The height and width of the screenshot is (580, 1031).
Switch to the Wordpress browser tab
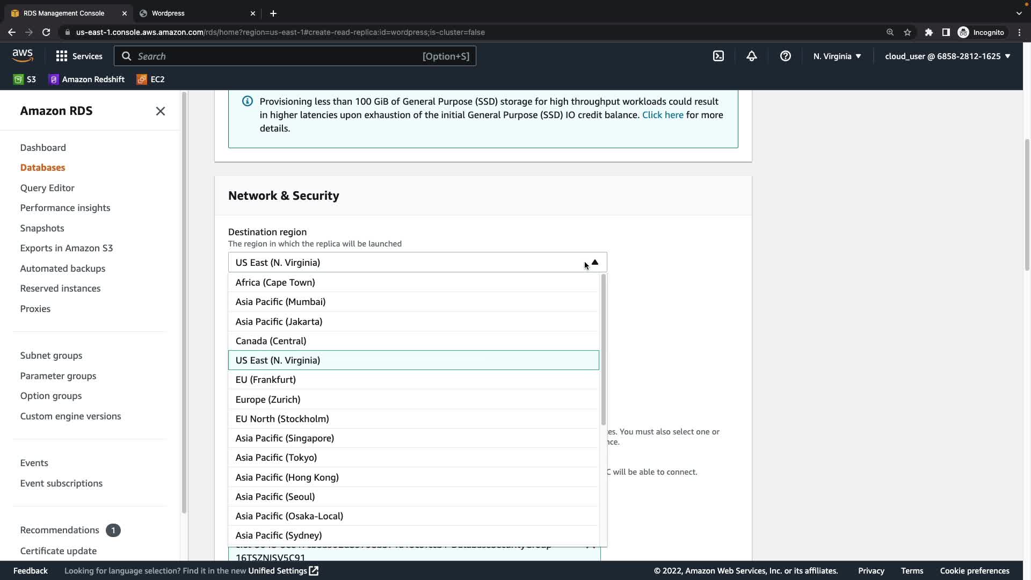pos(168,13)
